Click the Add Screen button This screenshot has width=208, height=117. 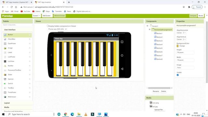tap(47, 16)
